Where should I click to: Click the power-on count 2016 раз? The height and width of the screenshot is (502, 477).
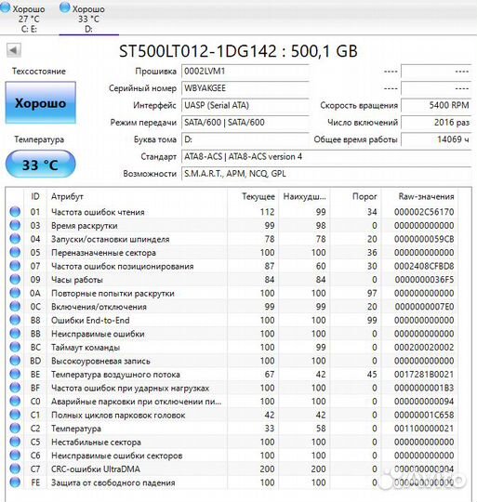click(436, 123)
